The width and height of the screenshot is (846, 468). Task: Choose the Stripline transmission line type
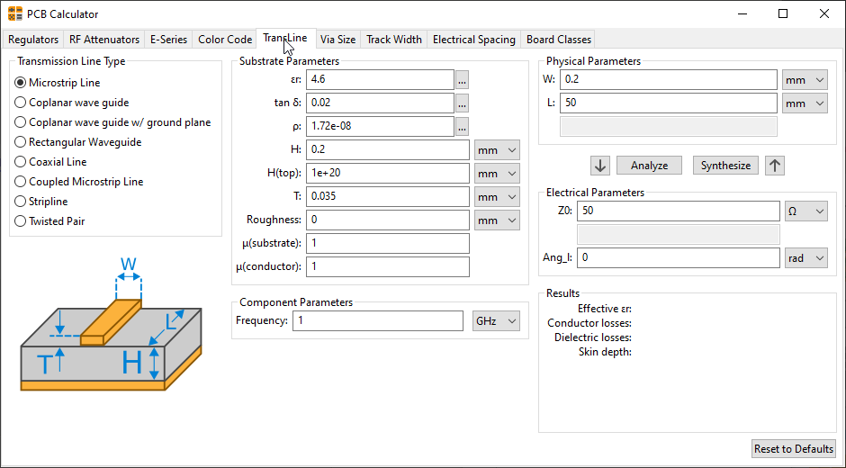21,202
